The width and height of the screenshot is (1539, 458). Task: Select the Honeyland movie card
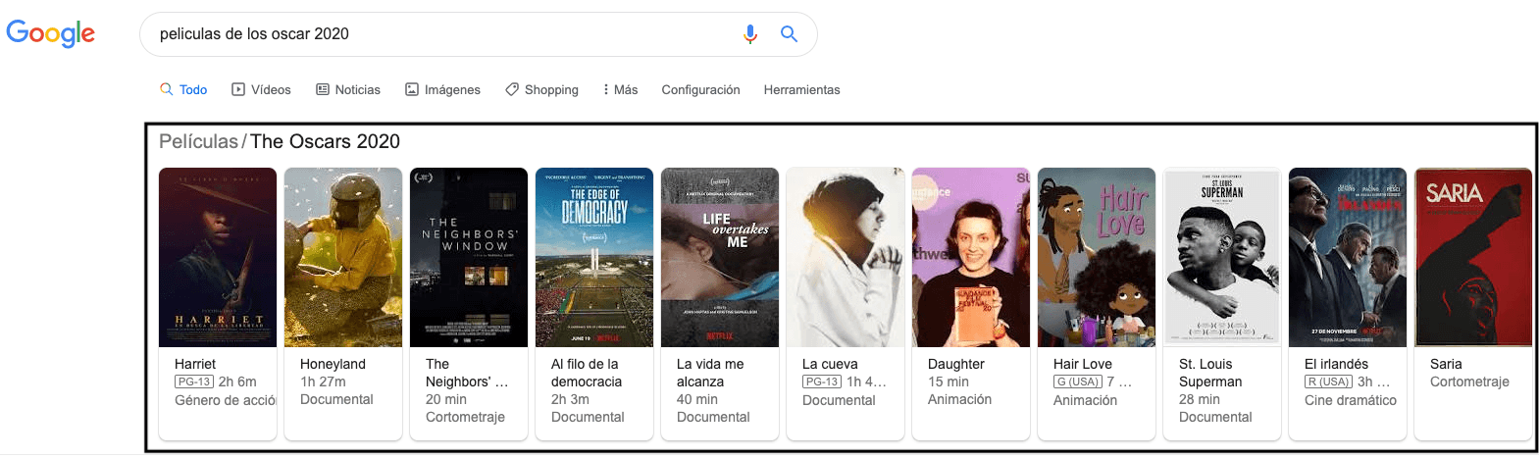[343, 257]
